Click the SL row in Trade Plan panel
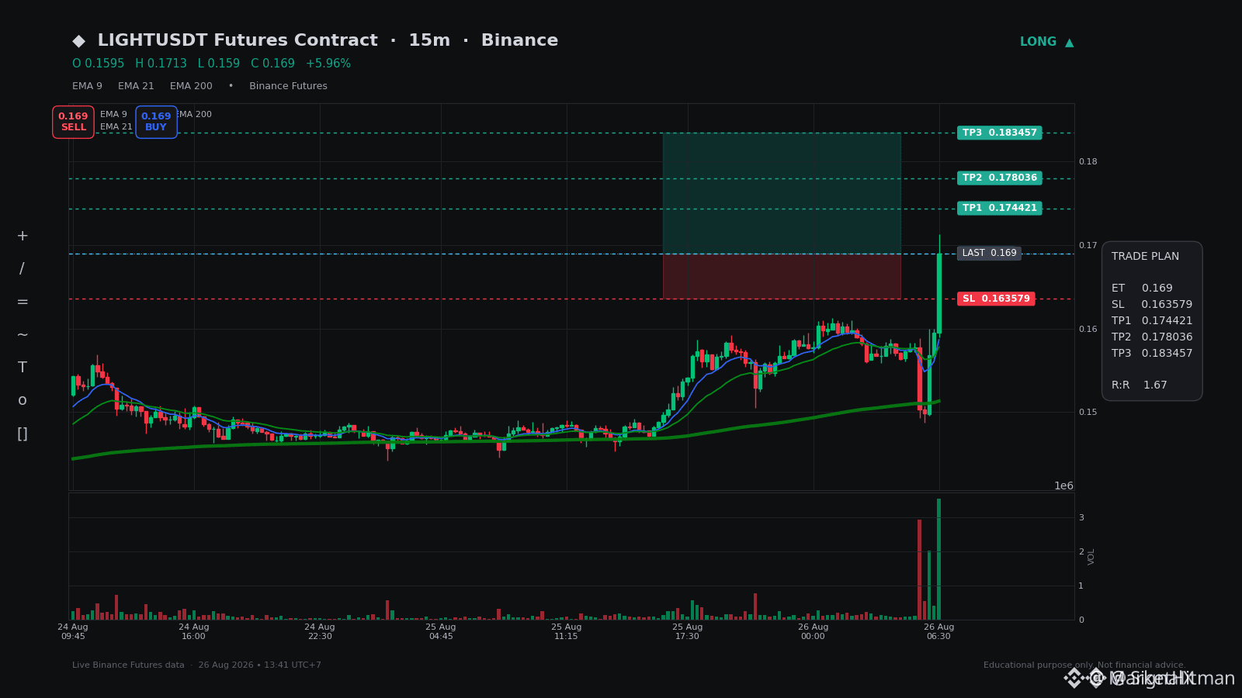Image resolution: width=1242 pixels, height=698 pixels. (1152, 304)
